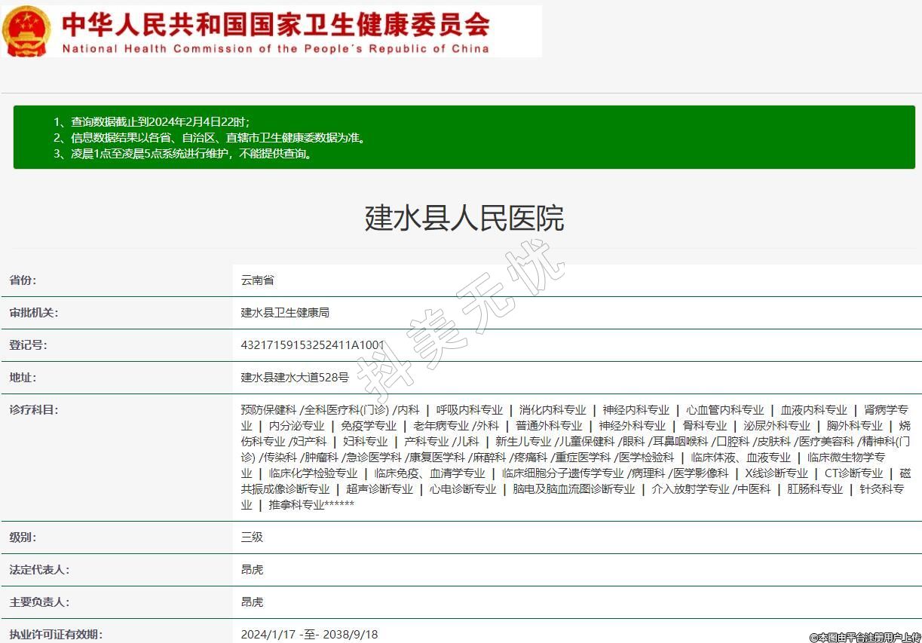The height and width of the screenshot is (643, 922).
Task: Click the 预防保健科 department entry
Action: [268, 410]
